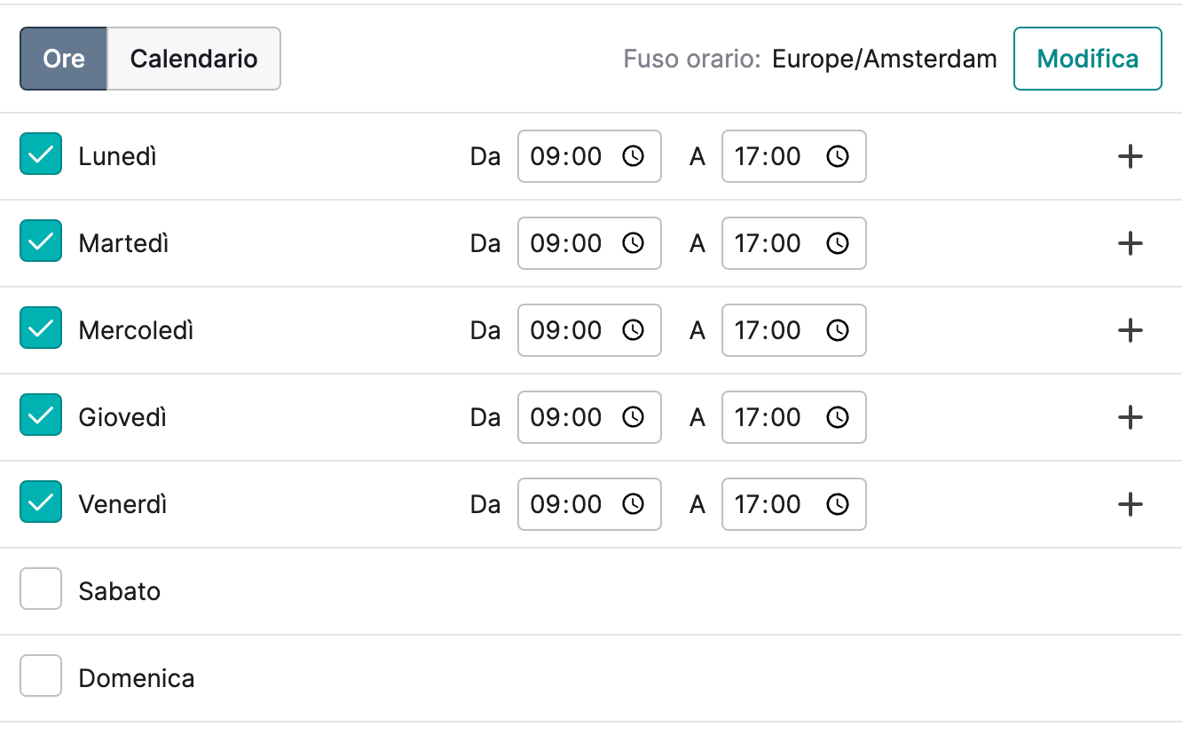Click the Giovedì start time field

(x=589, y=417)
